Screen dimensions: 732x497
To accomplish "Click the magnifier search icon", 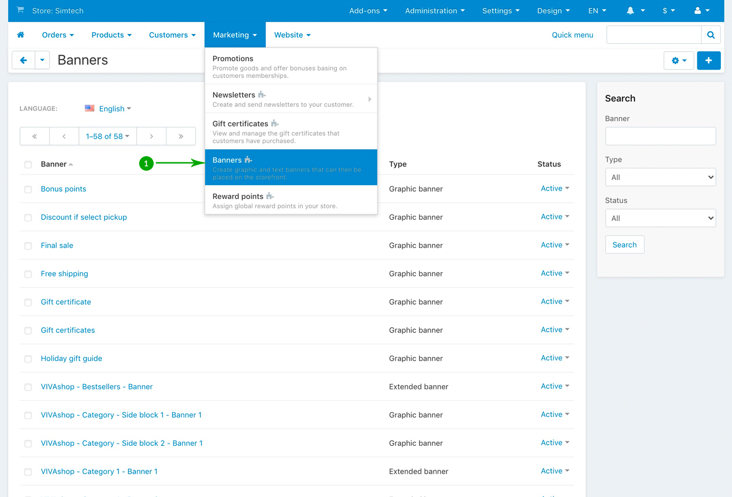I will [x=710, y=35].
